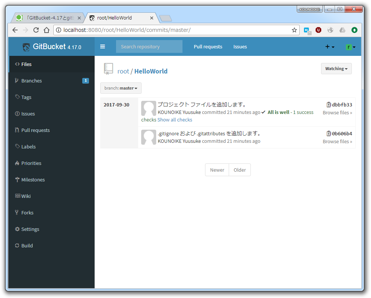
Task: Switch to the Pull requests page in the navbar
Action: (208, 46)
